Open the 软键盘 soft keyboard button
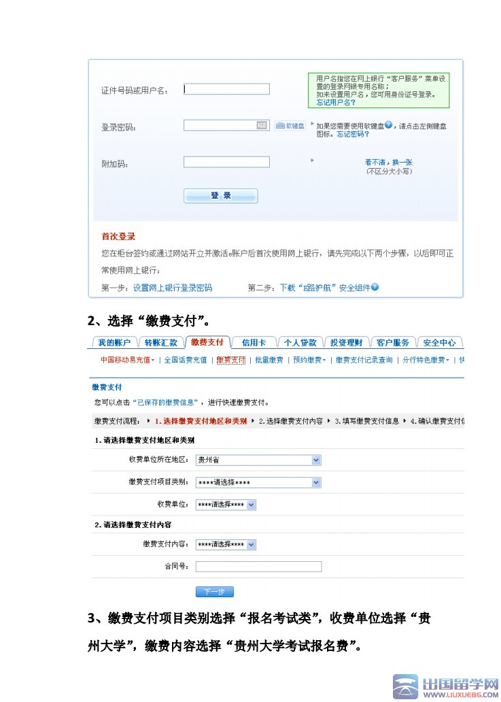The image size is (501, 702). point(290,126)
